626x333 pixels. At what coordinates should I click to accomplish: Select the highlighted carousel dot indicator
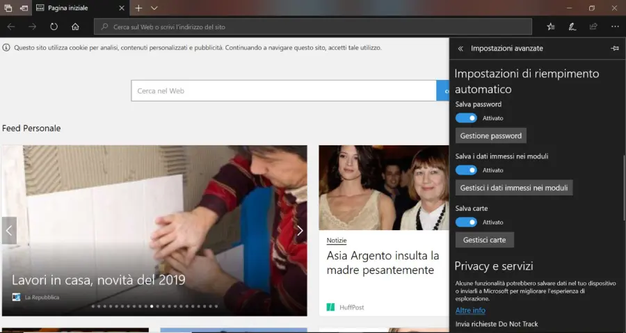pyautogui.click(x=152, y=307)
